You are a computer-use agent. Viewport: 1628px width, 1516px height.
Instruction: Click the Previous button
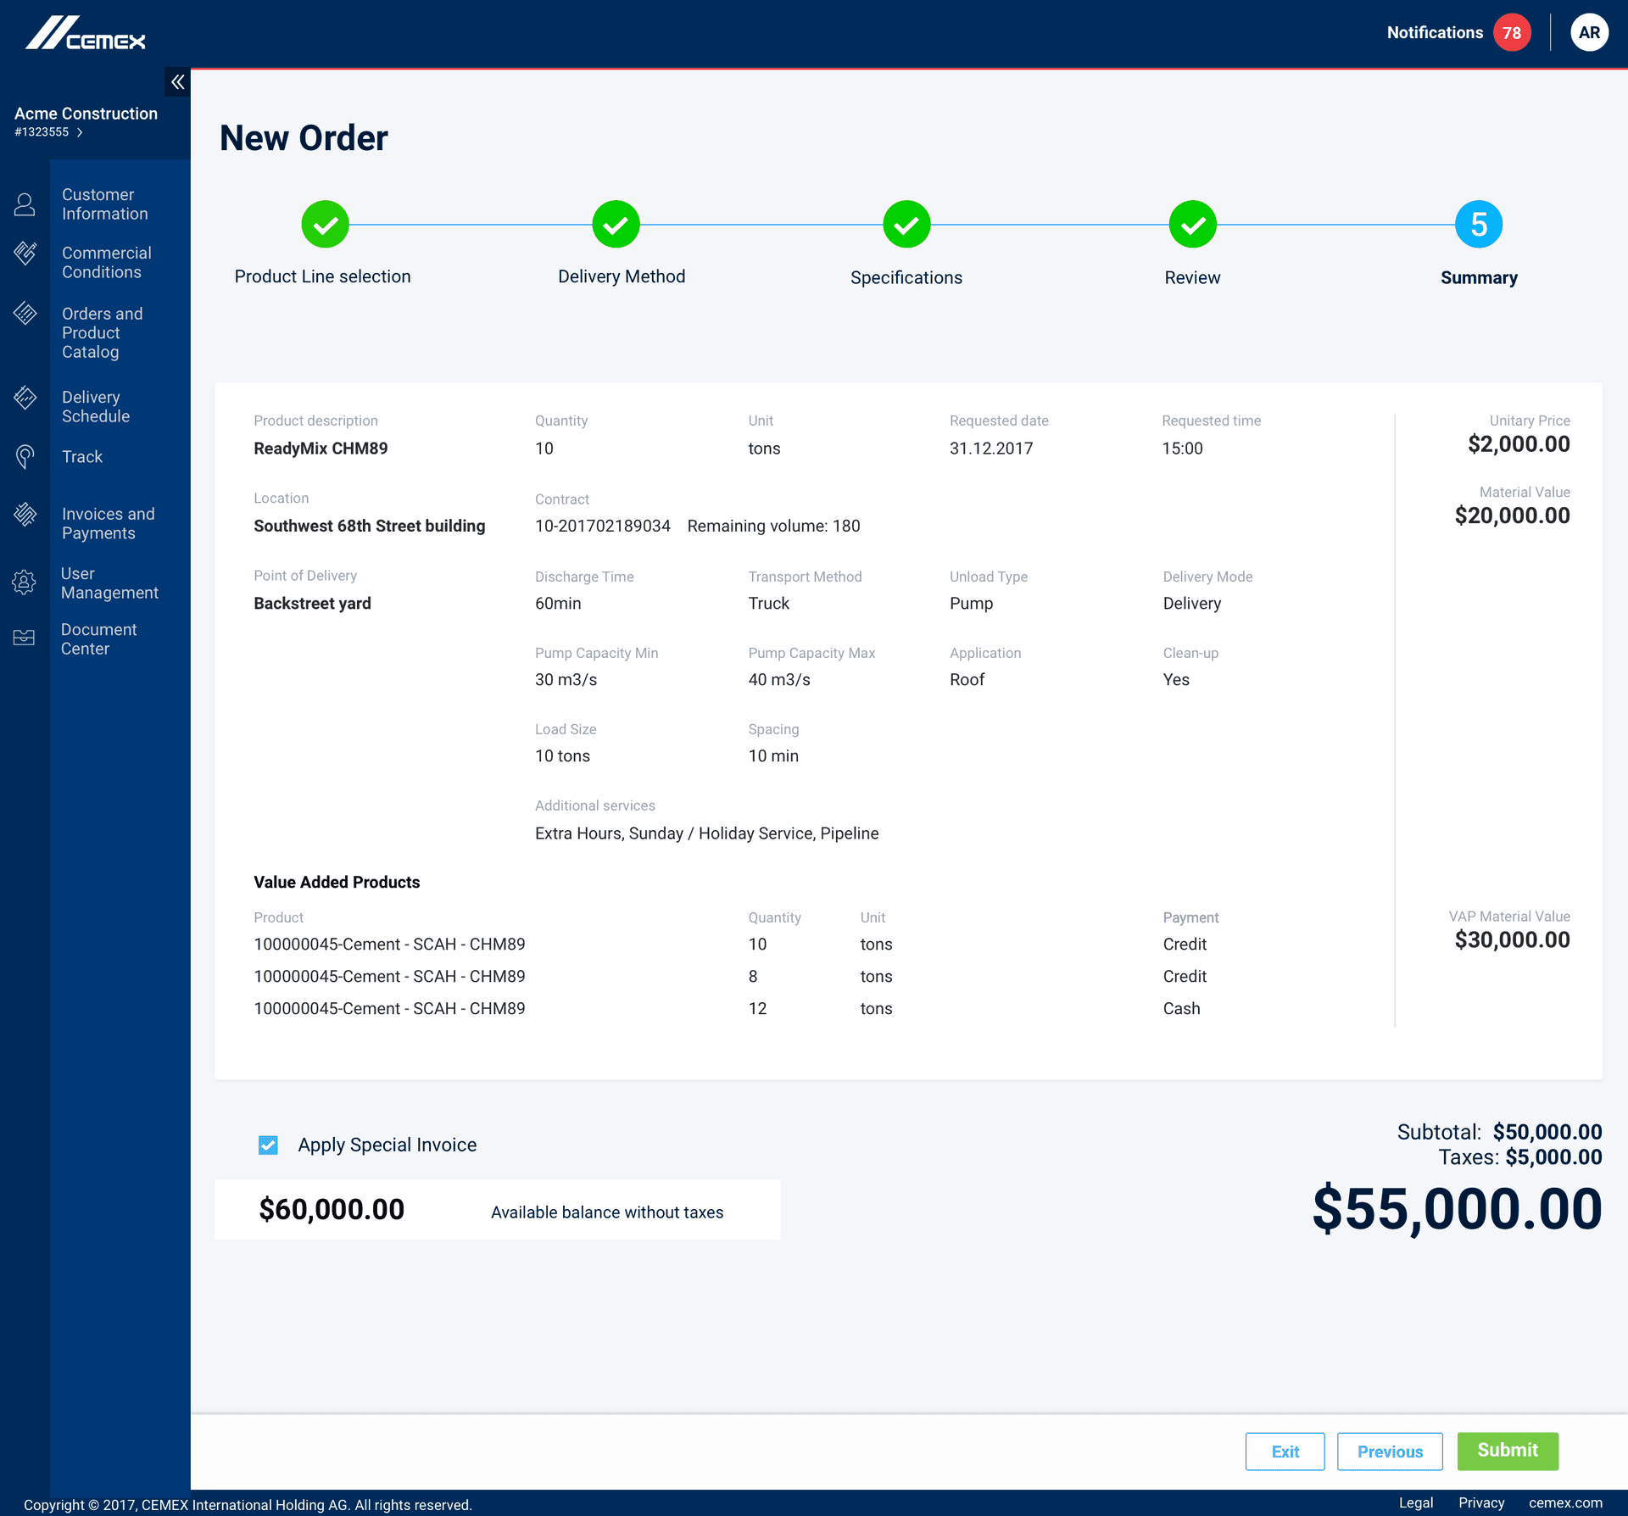click(x=1390, y=1451)
